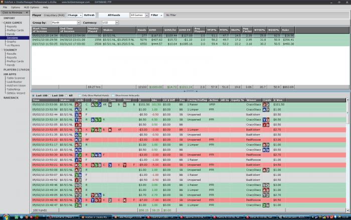This screenshot has width=351, height=220.
Task: Click hole cards 3 4 in 23:52:44 row
Action: (78, 115)
